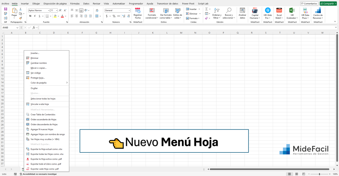Toggle bold formatting (N)
The image size is (339, 176).
30,16
